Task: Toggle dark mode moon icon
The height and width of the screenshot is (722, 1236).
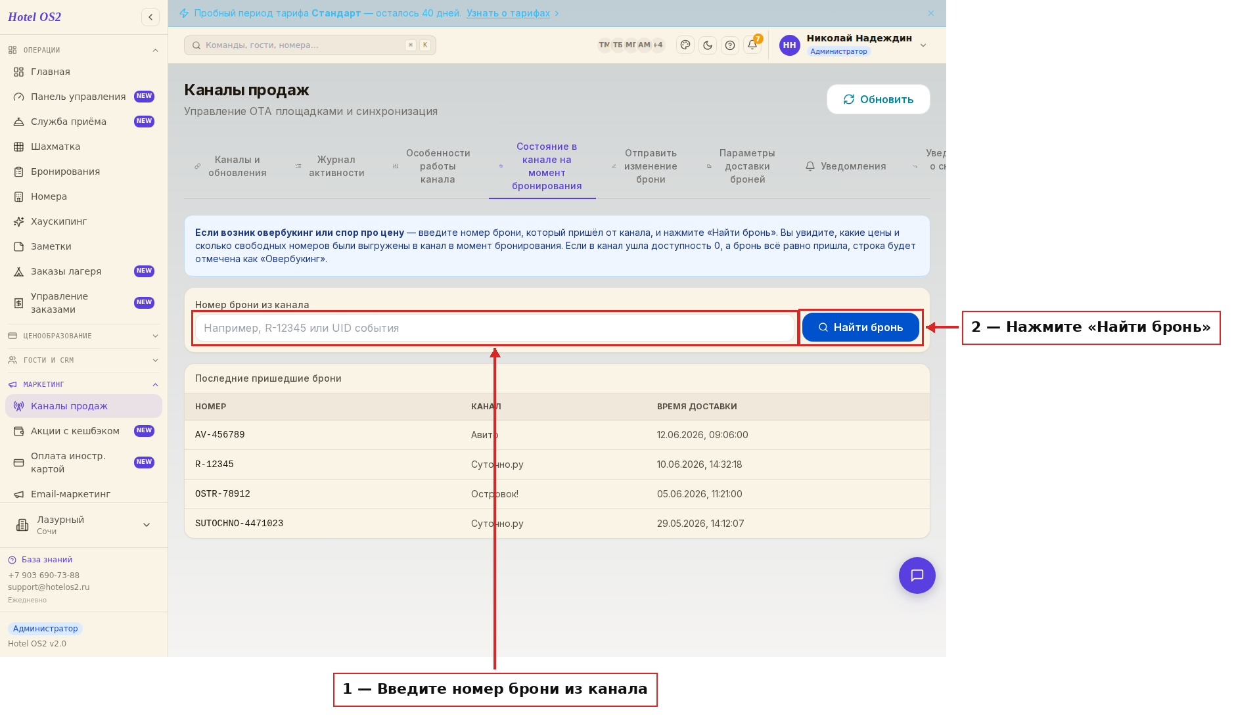Action: coord(708,45)
